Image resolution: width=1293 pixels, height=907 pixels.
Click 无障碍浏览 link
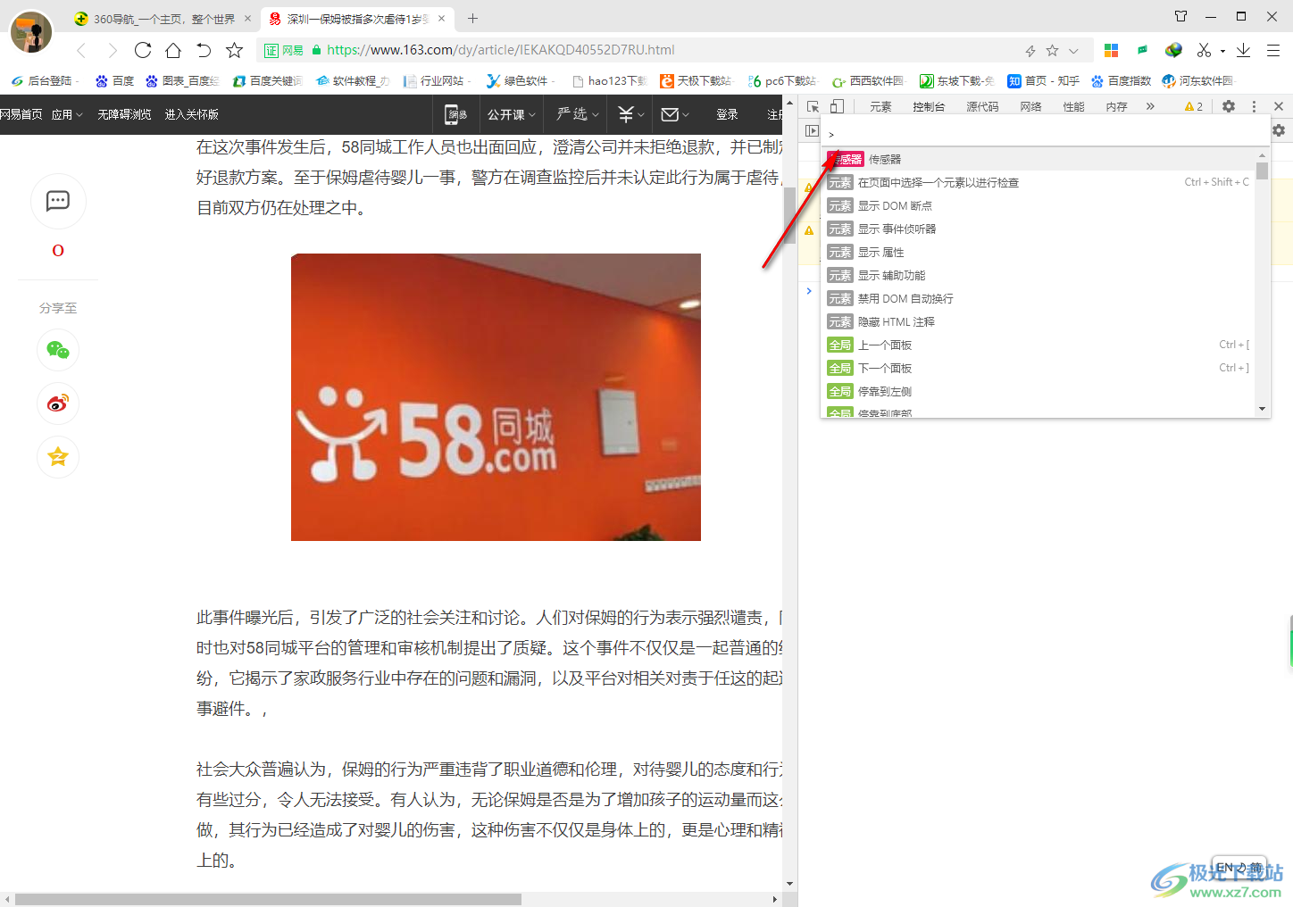[124, 114]
